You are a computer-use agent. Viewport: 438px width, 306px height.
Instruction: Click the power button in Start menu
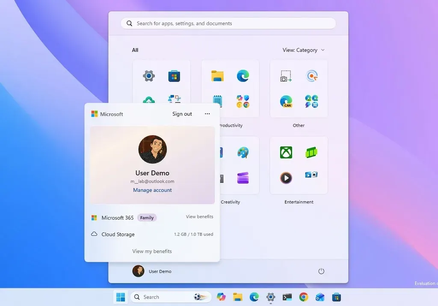pyautogui.click(x=321, y=271)
